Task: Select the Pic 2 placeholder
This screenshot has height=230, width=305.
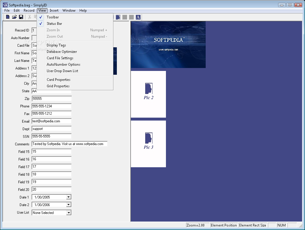Action: click(148, 94)
